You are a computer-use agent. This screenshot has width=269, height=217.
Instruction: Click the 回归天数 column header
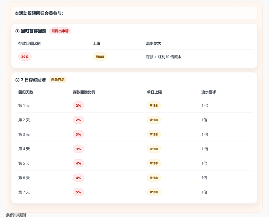coord(26,92)
